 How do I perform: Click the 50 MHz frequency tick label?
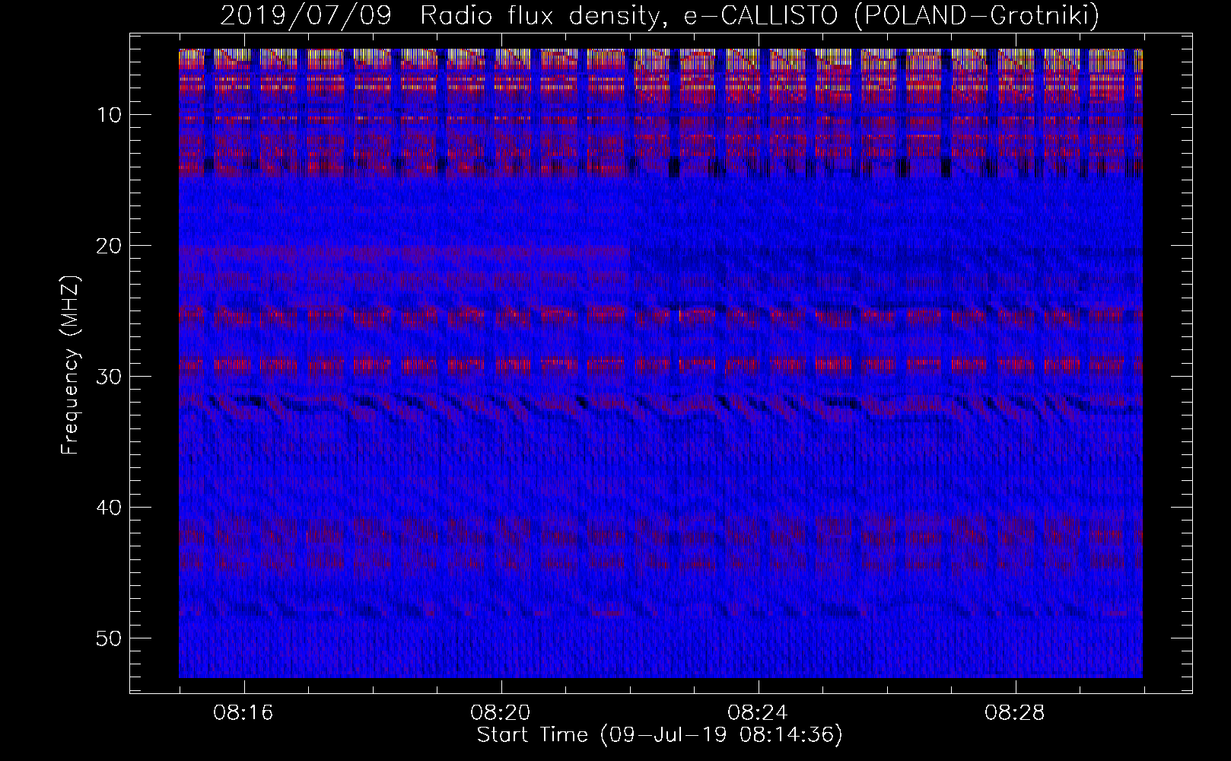[110, 638]
